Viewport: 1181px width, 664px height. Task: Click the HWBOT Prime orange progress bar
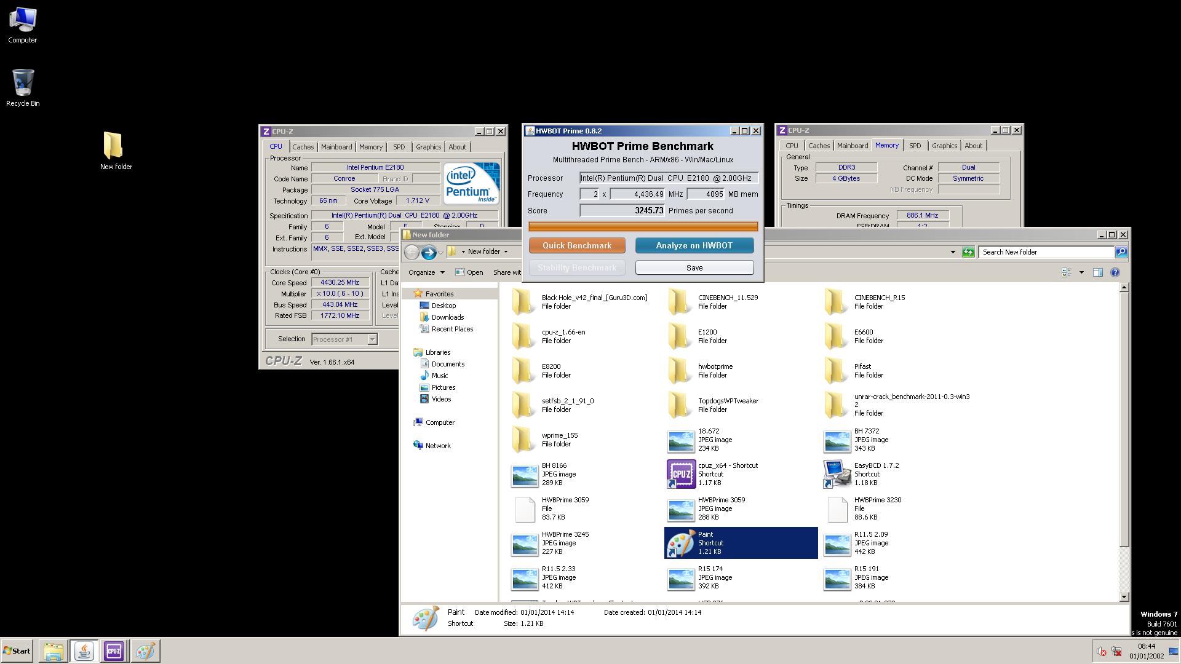pyautogui.click(x=643, y=226)
